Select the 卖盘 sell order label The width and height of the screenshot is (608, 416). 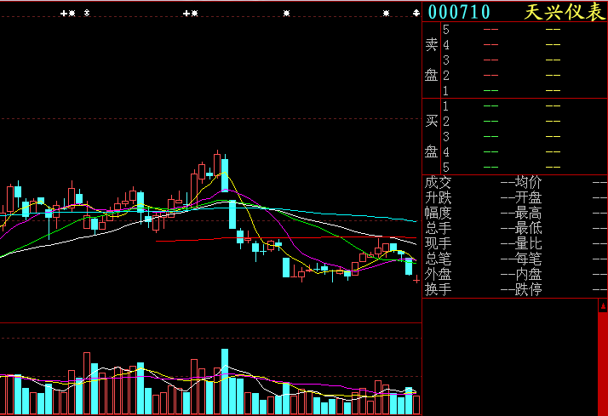432,60
